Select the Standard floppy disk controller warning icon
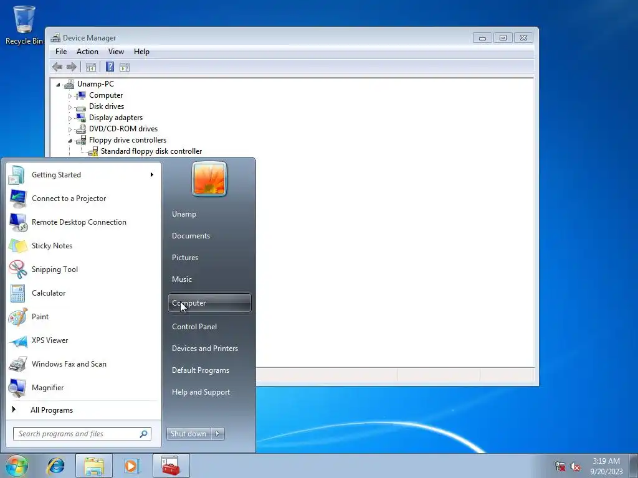This screenshot has height=478, width=638. (93, 152)
